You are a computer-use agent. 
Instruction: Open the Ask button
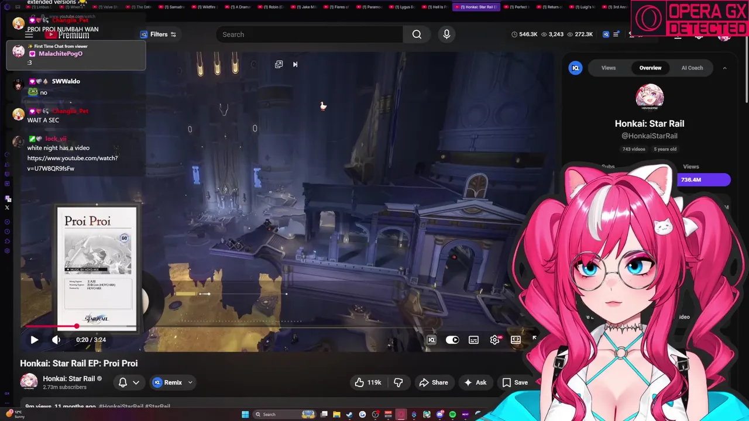pos(475,382)
